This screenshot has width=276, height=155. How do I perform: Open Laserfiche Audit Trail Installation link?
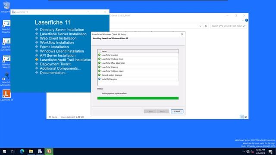click(x=65, y=60)
